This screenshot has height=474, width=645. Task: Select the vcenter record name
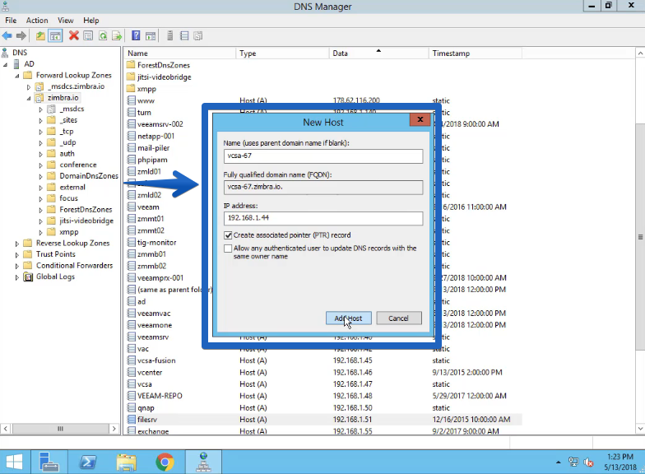point(150,372)
